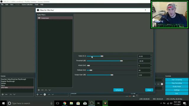Screen dimensions: 189x106
Task: Toggle the Compressor filter eye icon
Action: point(39,18)
